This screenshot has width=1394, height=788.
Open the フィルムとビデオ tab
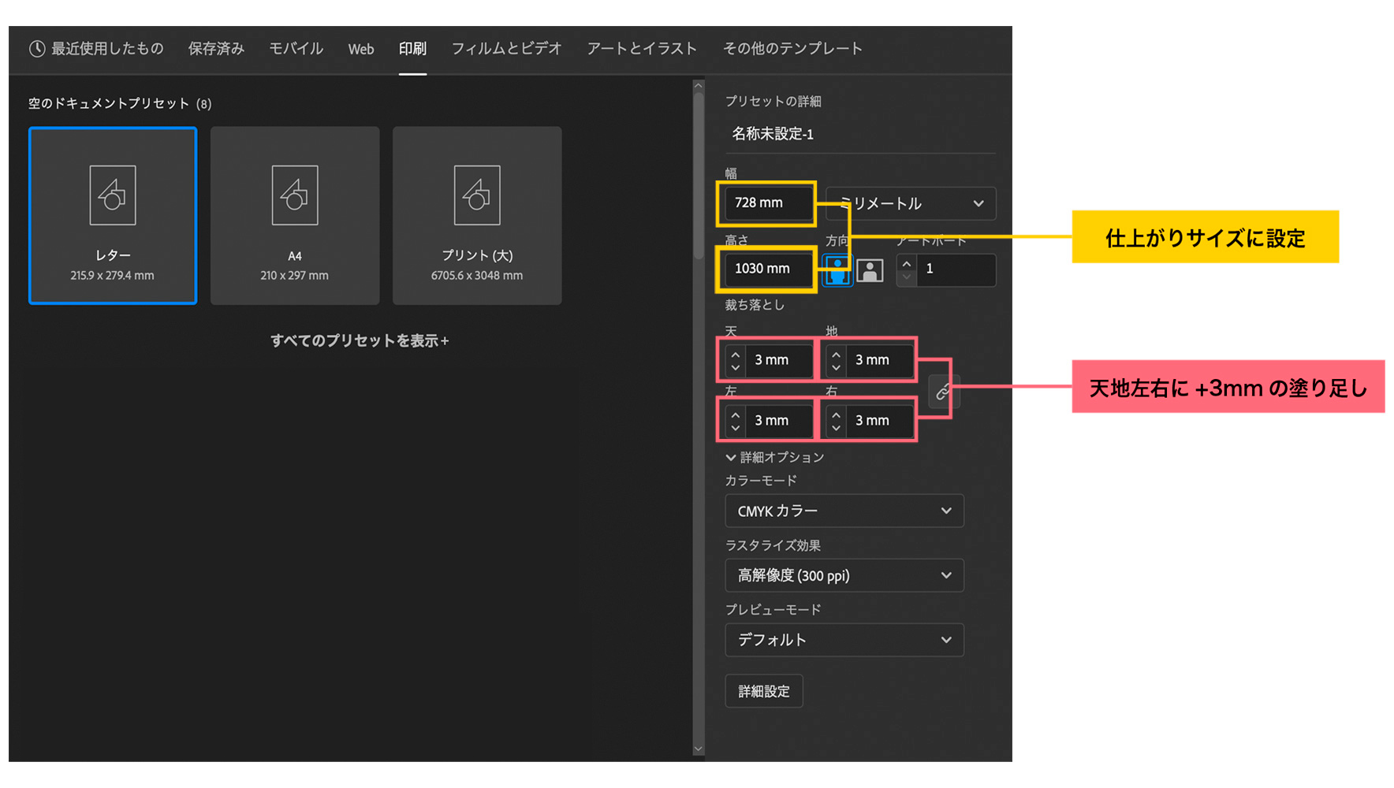point(506,49)
